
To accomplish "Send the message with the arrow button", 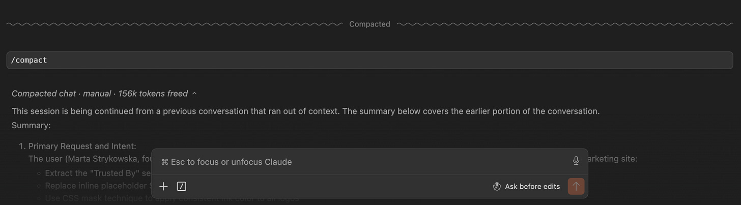I will (x=576, y=186).
